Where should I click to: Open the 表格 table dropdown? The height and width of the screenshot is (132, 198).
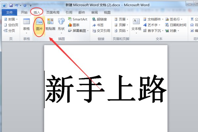click(x=26, y=26)
